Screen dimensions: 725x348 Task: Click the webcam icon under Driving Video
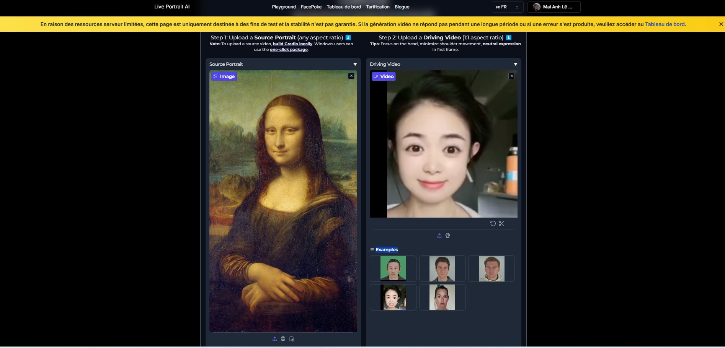coord(447,236)
